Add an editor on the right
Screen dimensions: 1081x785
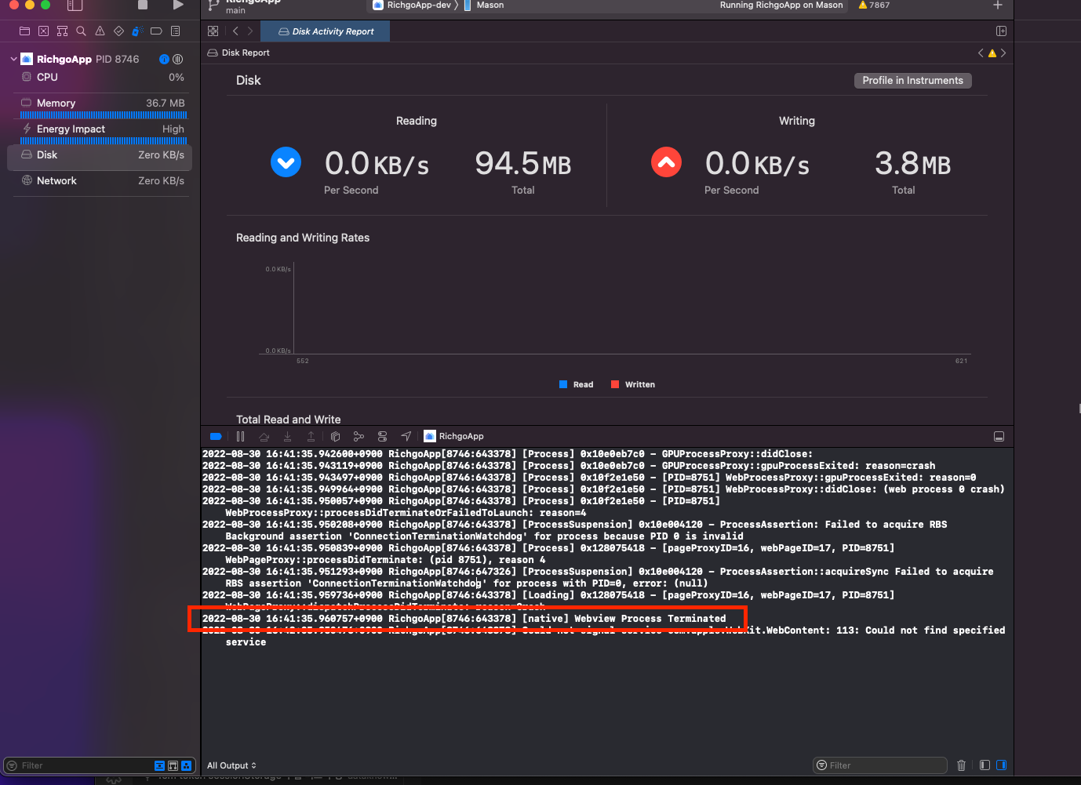(x=1001, y=31)
